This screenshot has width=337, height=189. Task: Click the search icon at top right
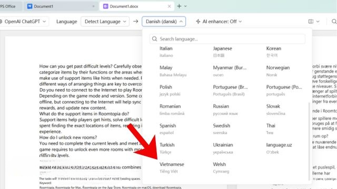coord(334,22)
